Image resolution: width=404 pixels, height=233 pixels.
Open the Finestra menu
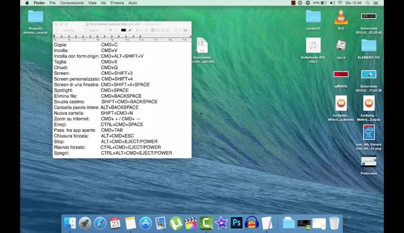pyautogui.click(x=117, y=3)
